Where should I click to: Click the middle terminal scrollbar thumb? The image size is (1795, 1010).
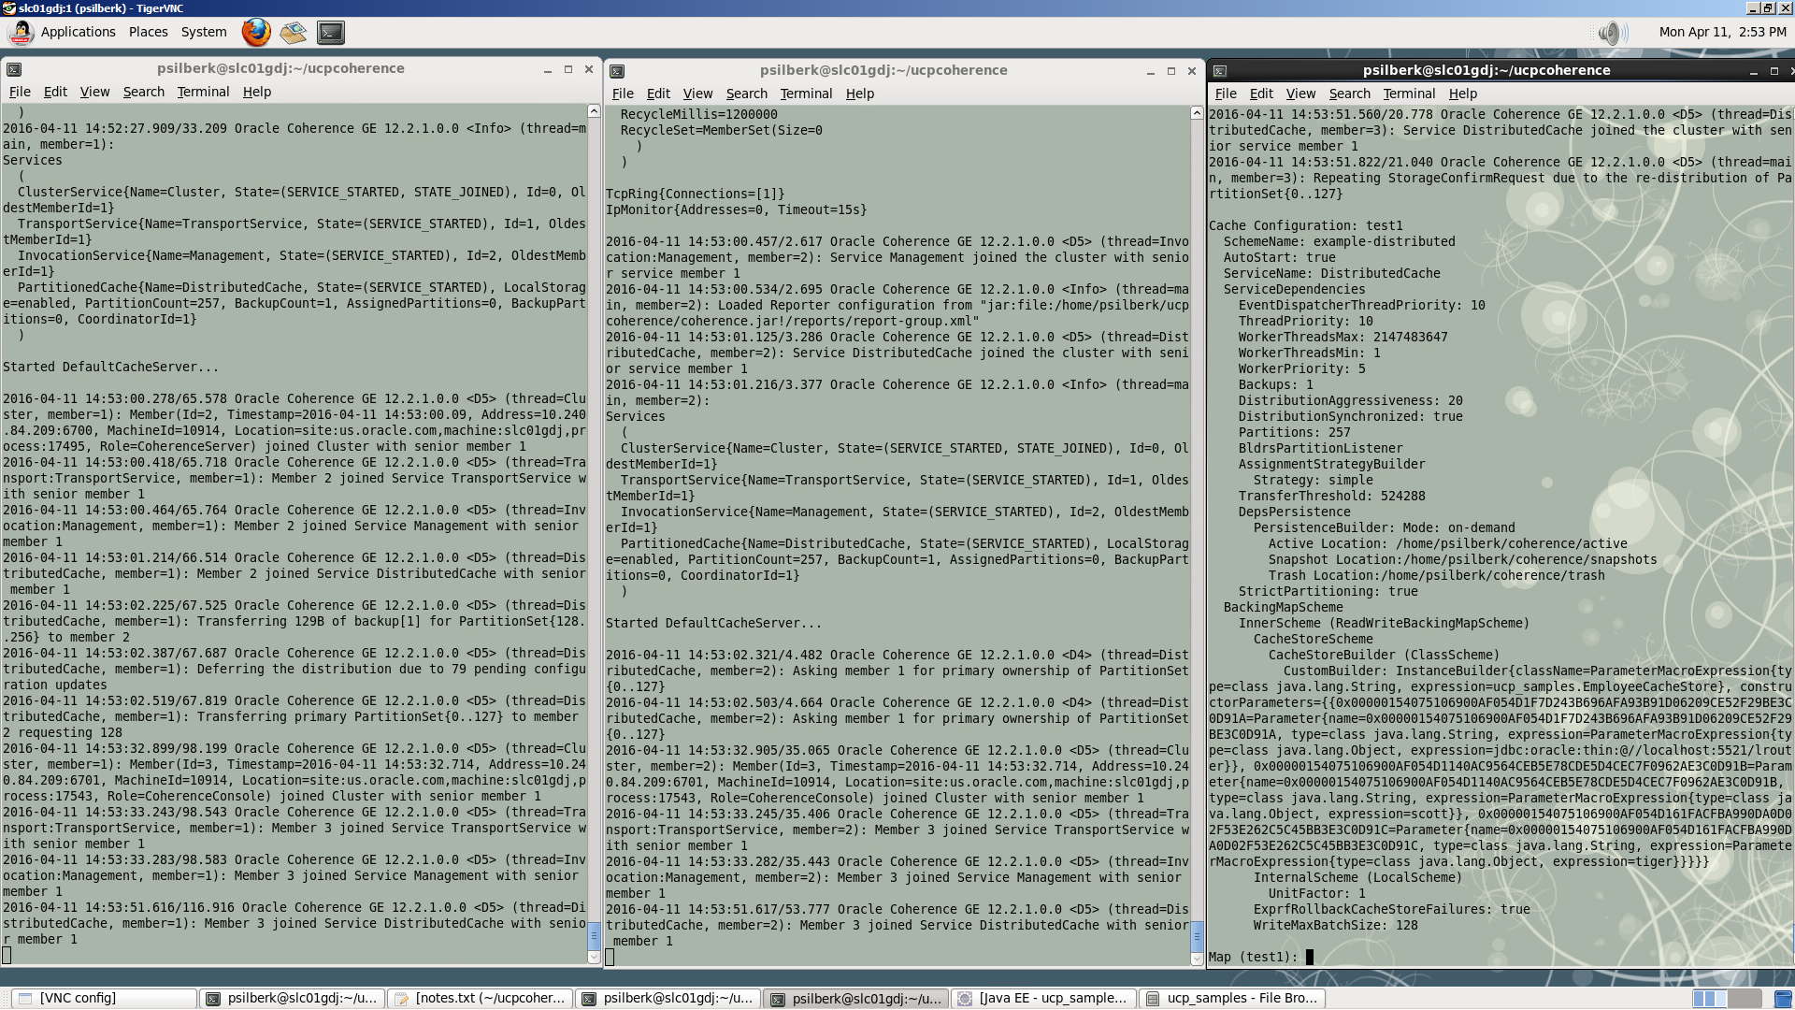pyautogui.click(x=1197, y=935)
